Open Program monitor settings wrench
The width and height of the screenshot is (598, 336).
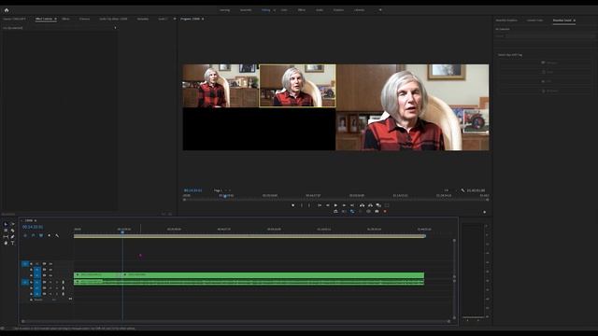[x=463, y=190]
